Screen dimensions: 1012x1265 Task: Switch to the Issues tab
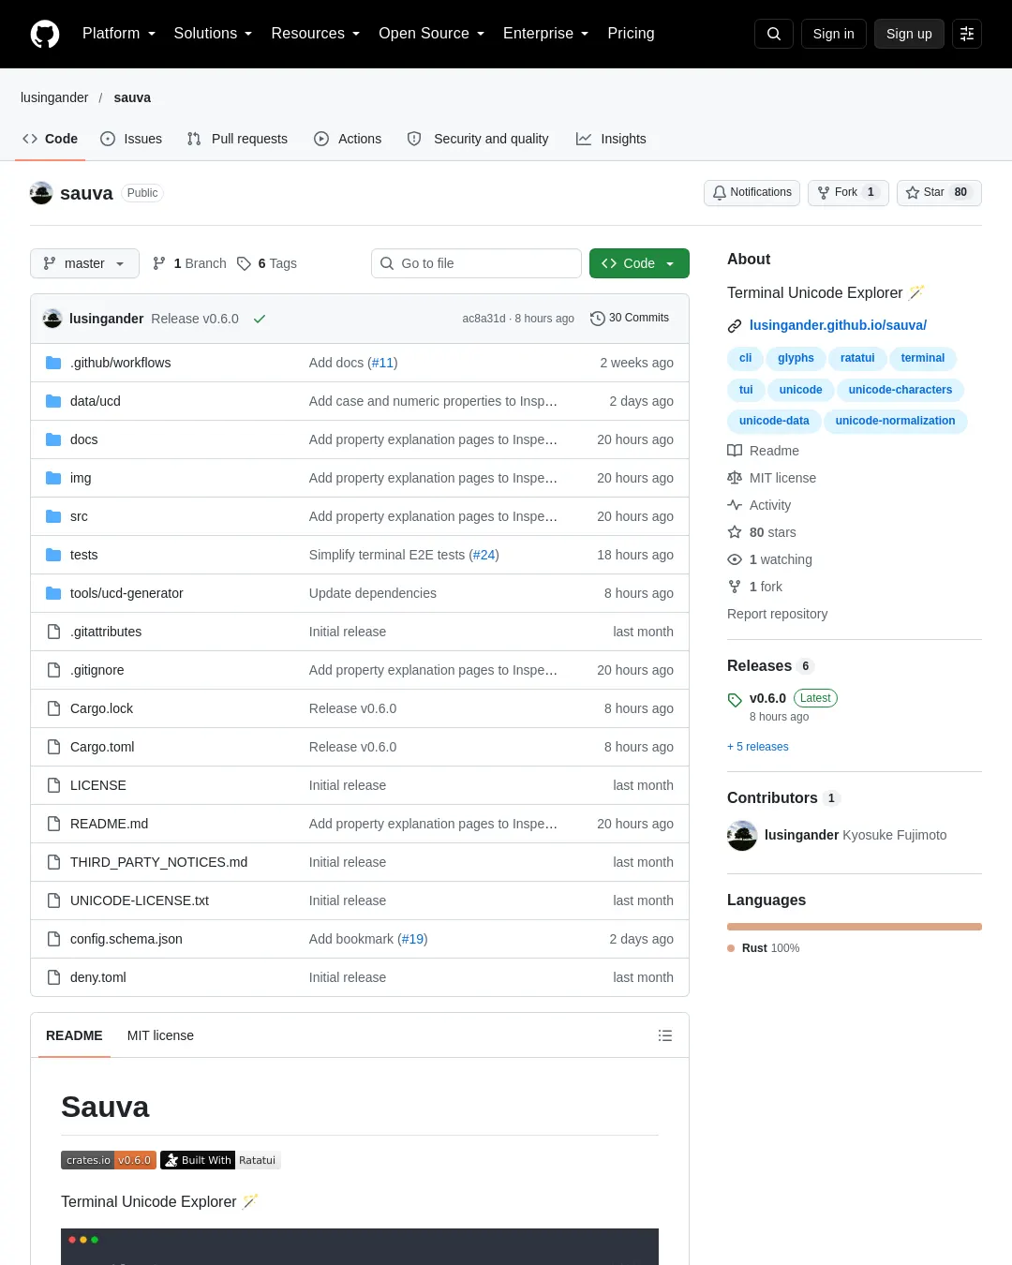tap(131, 139)
